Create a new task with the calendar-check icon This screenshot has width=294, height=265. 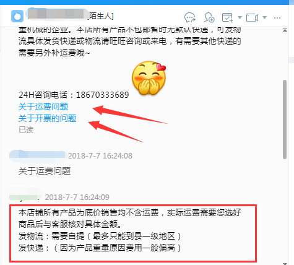point(227,17)
